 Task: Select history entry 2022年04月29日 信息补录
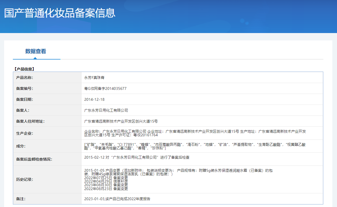106,181
